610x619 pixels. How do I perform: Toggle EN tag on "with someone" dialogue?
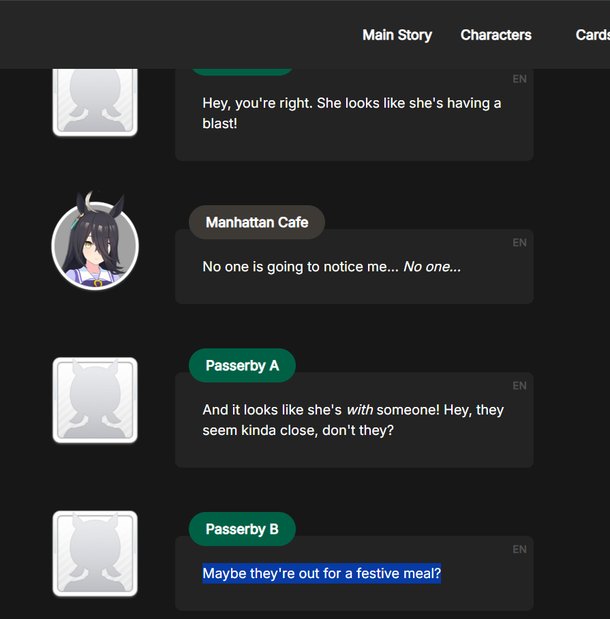point(519,386)
